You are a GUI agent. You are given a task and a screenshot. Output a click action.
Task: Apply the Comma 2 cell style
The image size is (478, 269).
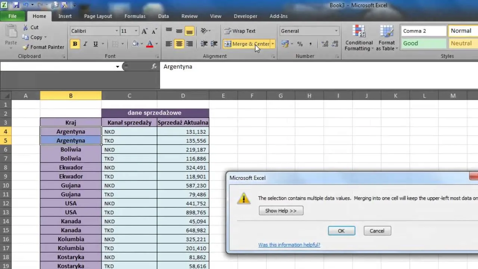pyautogui.click(x=423, y=31)
